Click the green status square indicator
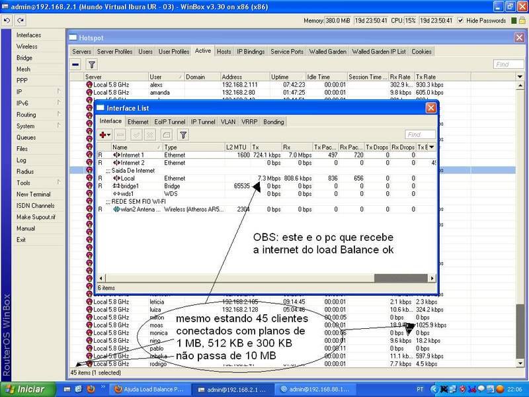 pos(514,21)
